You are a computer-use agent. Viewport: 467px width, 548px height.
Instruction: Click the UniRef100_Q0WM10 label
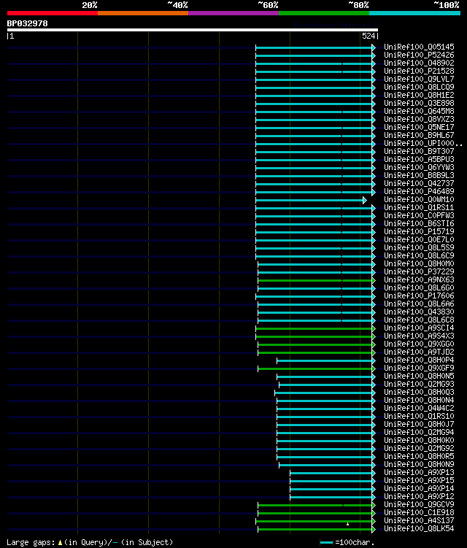click(419, 199)
